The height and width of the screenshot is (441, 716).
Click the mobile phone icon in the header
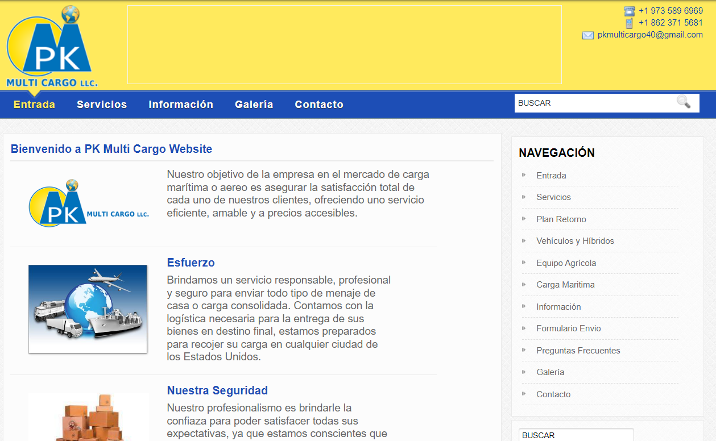click(x=629, y=23)
